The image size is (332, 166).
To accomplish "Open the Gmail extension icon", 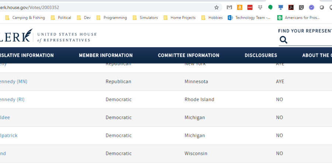I will (229, 8).
